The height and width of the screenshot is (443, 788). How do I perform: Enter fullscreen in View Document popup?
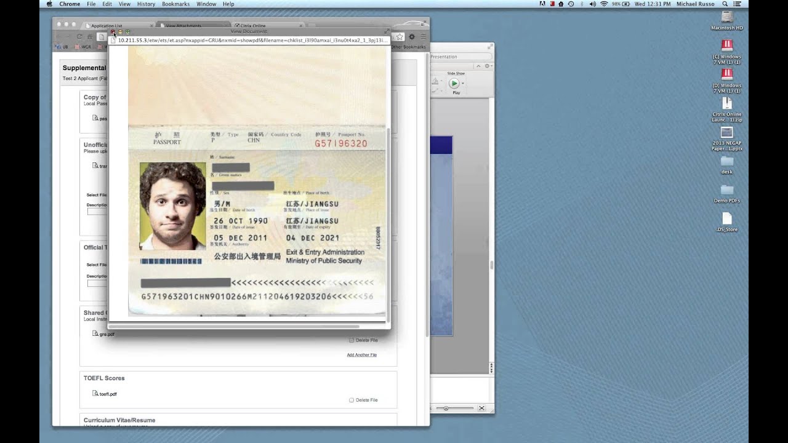[x=387, y=31]
